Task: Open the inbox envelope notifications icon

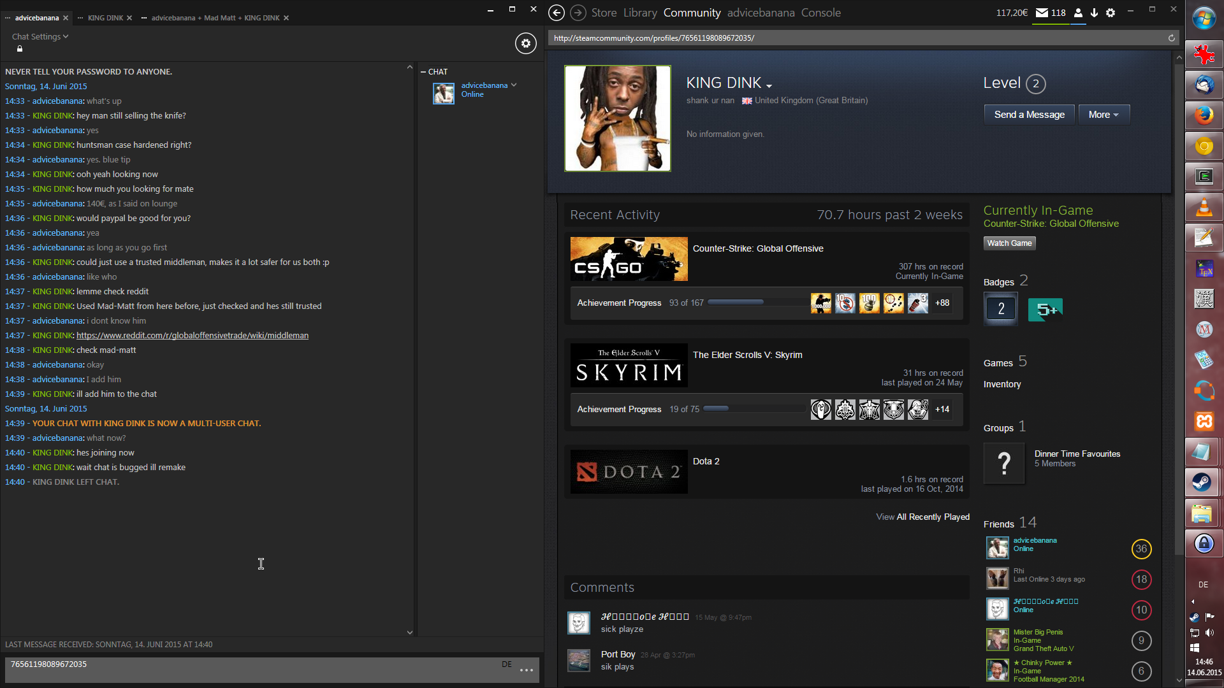Action: [1042, 13]
